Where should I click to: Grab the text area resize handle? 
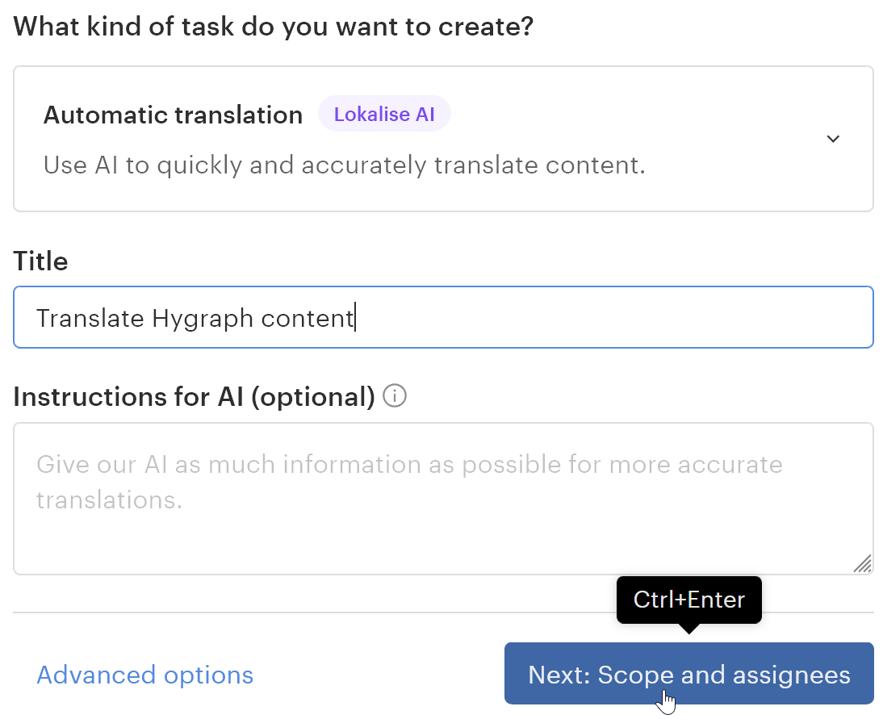[862, 563]
